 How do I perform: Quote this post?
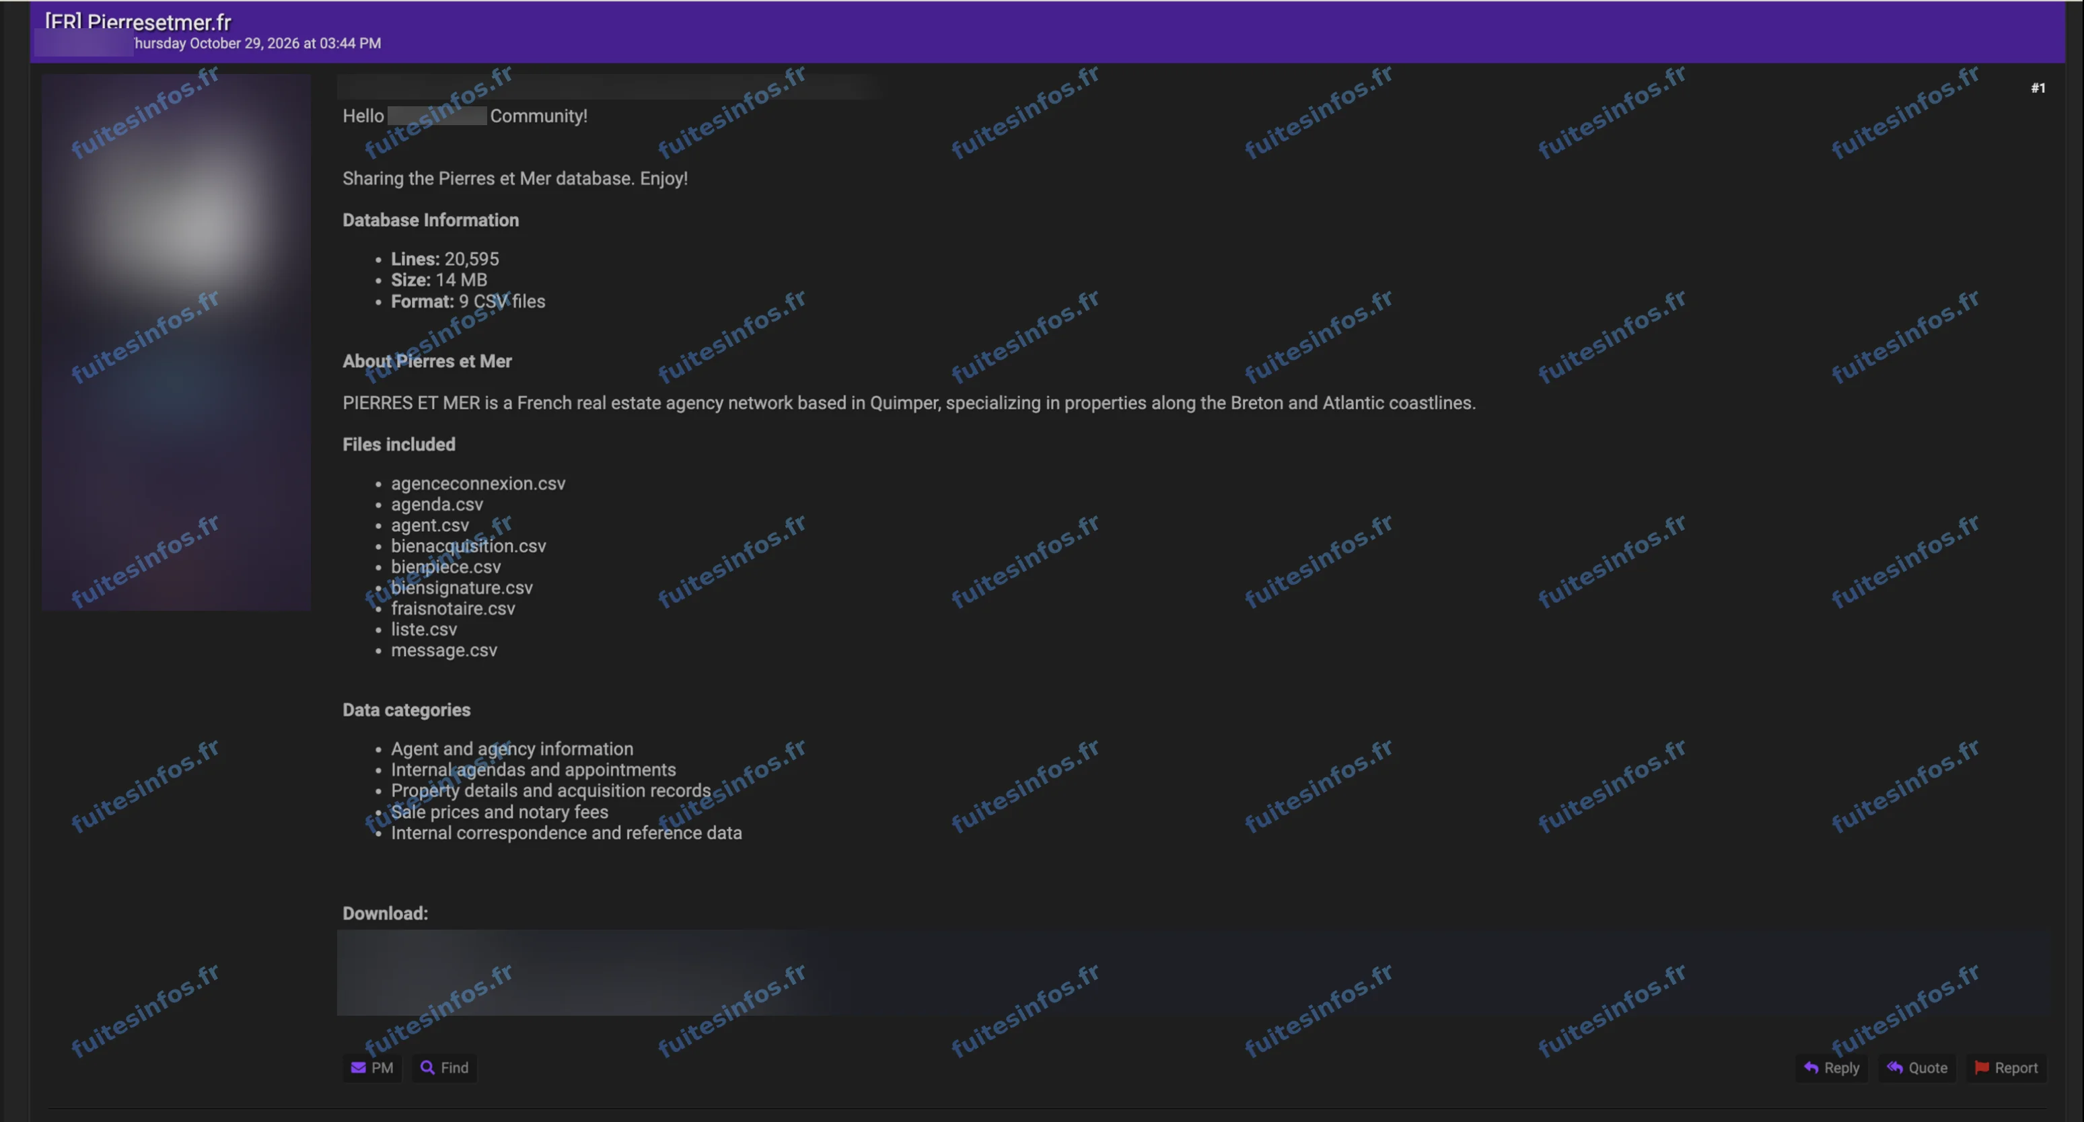1916,1067
